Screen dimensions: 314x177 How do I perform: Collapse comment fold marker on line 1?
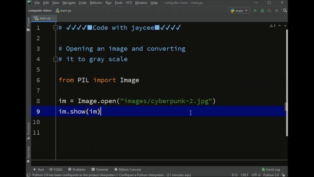coord(55,28)
